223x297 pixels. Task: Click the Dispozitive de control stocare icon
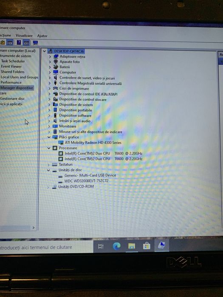coord(55,99)
